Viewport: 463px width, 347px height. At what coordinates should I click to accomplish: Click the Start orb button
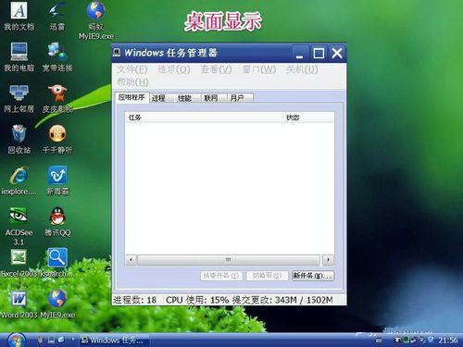coord(16,341)
